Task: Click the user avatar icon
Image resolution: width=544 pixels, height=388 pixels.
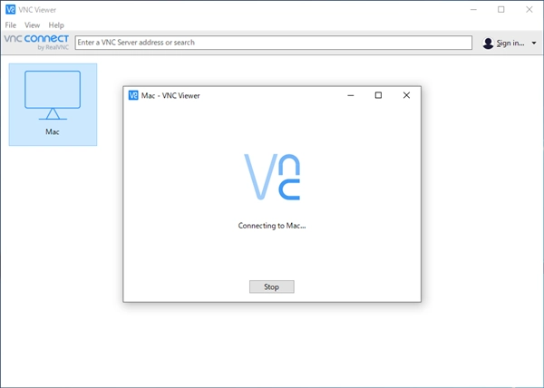Action: [x=488, y=43]
